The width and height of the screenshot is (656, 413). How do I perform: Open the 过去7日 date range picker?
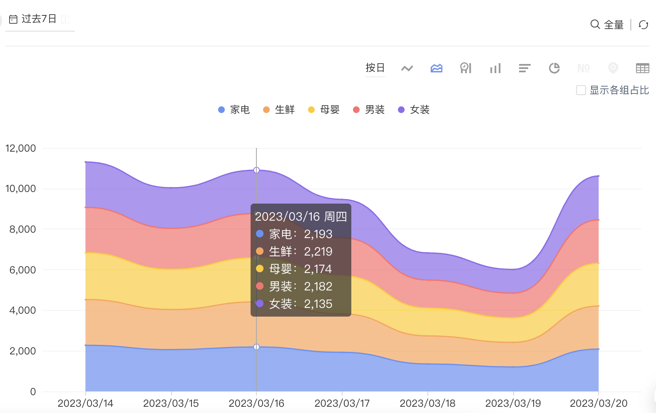point(40,19)
